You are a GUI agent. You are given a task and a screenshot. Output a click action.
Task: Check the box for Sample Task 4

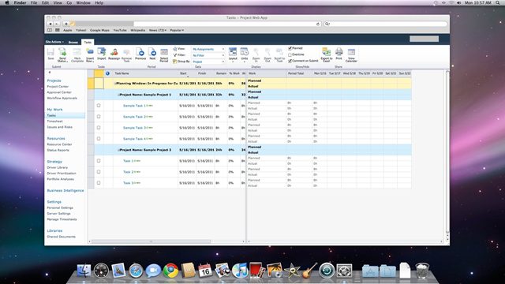pos(99,139)
